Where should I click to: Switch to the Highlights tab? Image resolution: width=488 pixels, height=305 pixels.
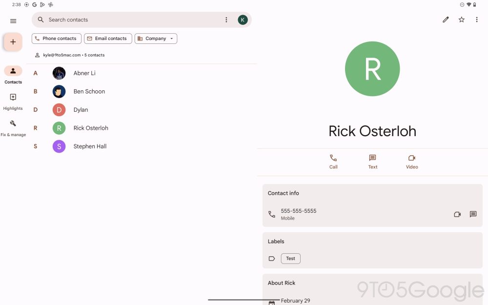pos(13,101)
